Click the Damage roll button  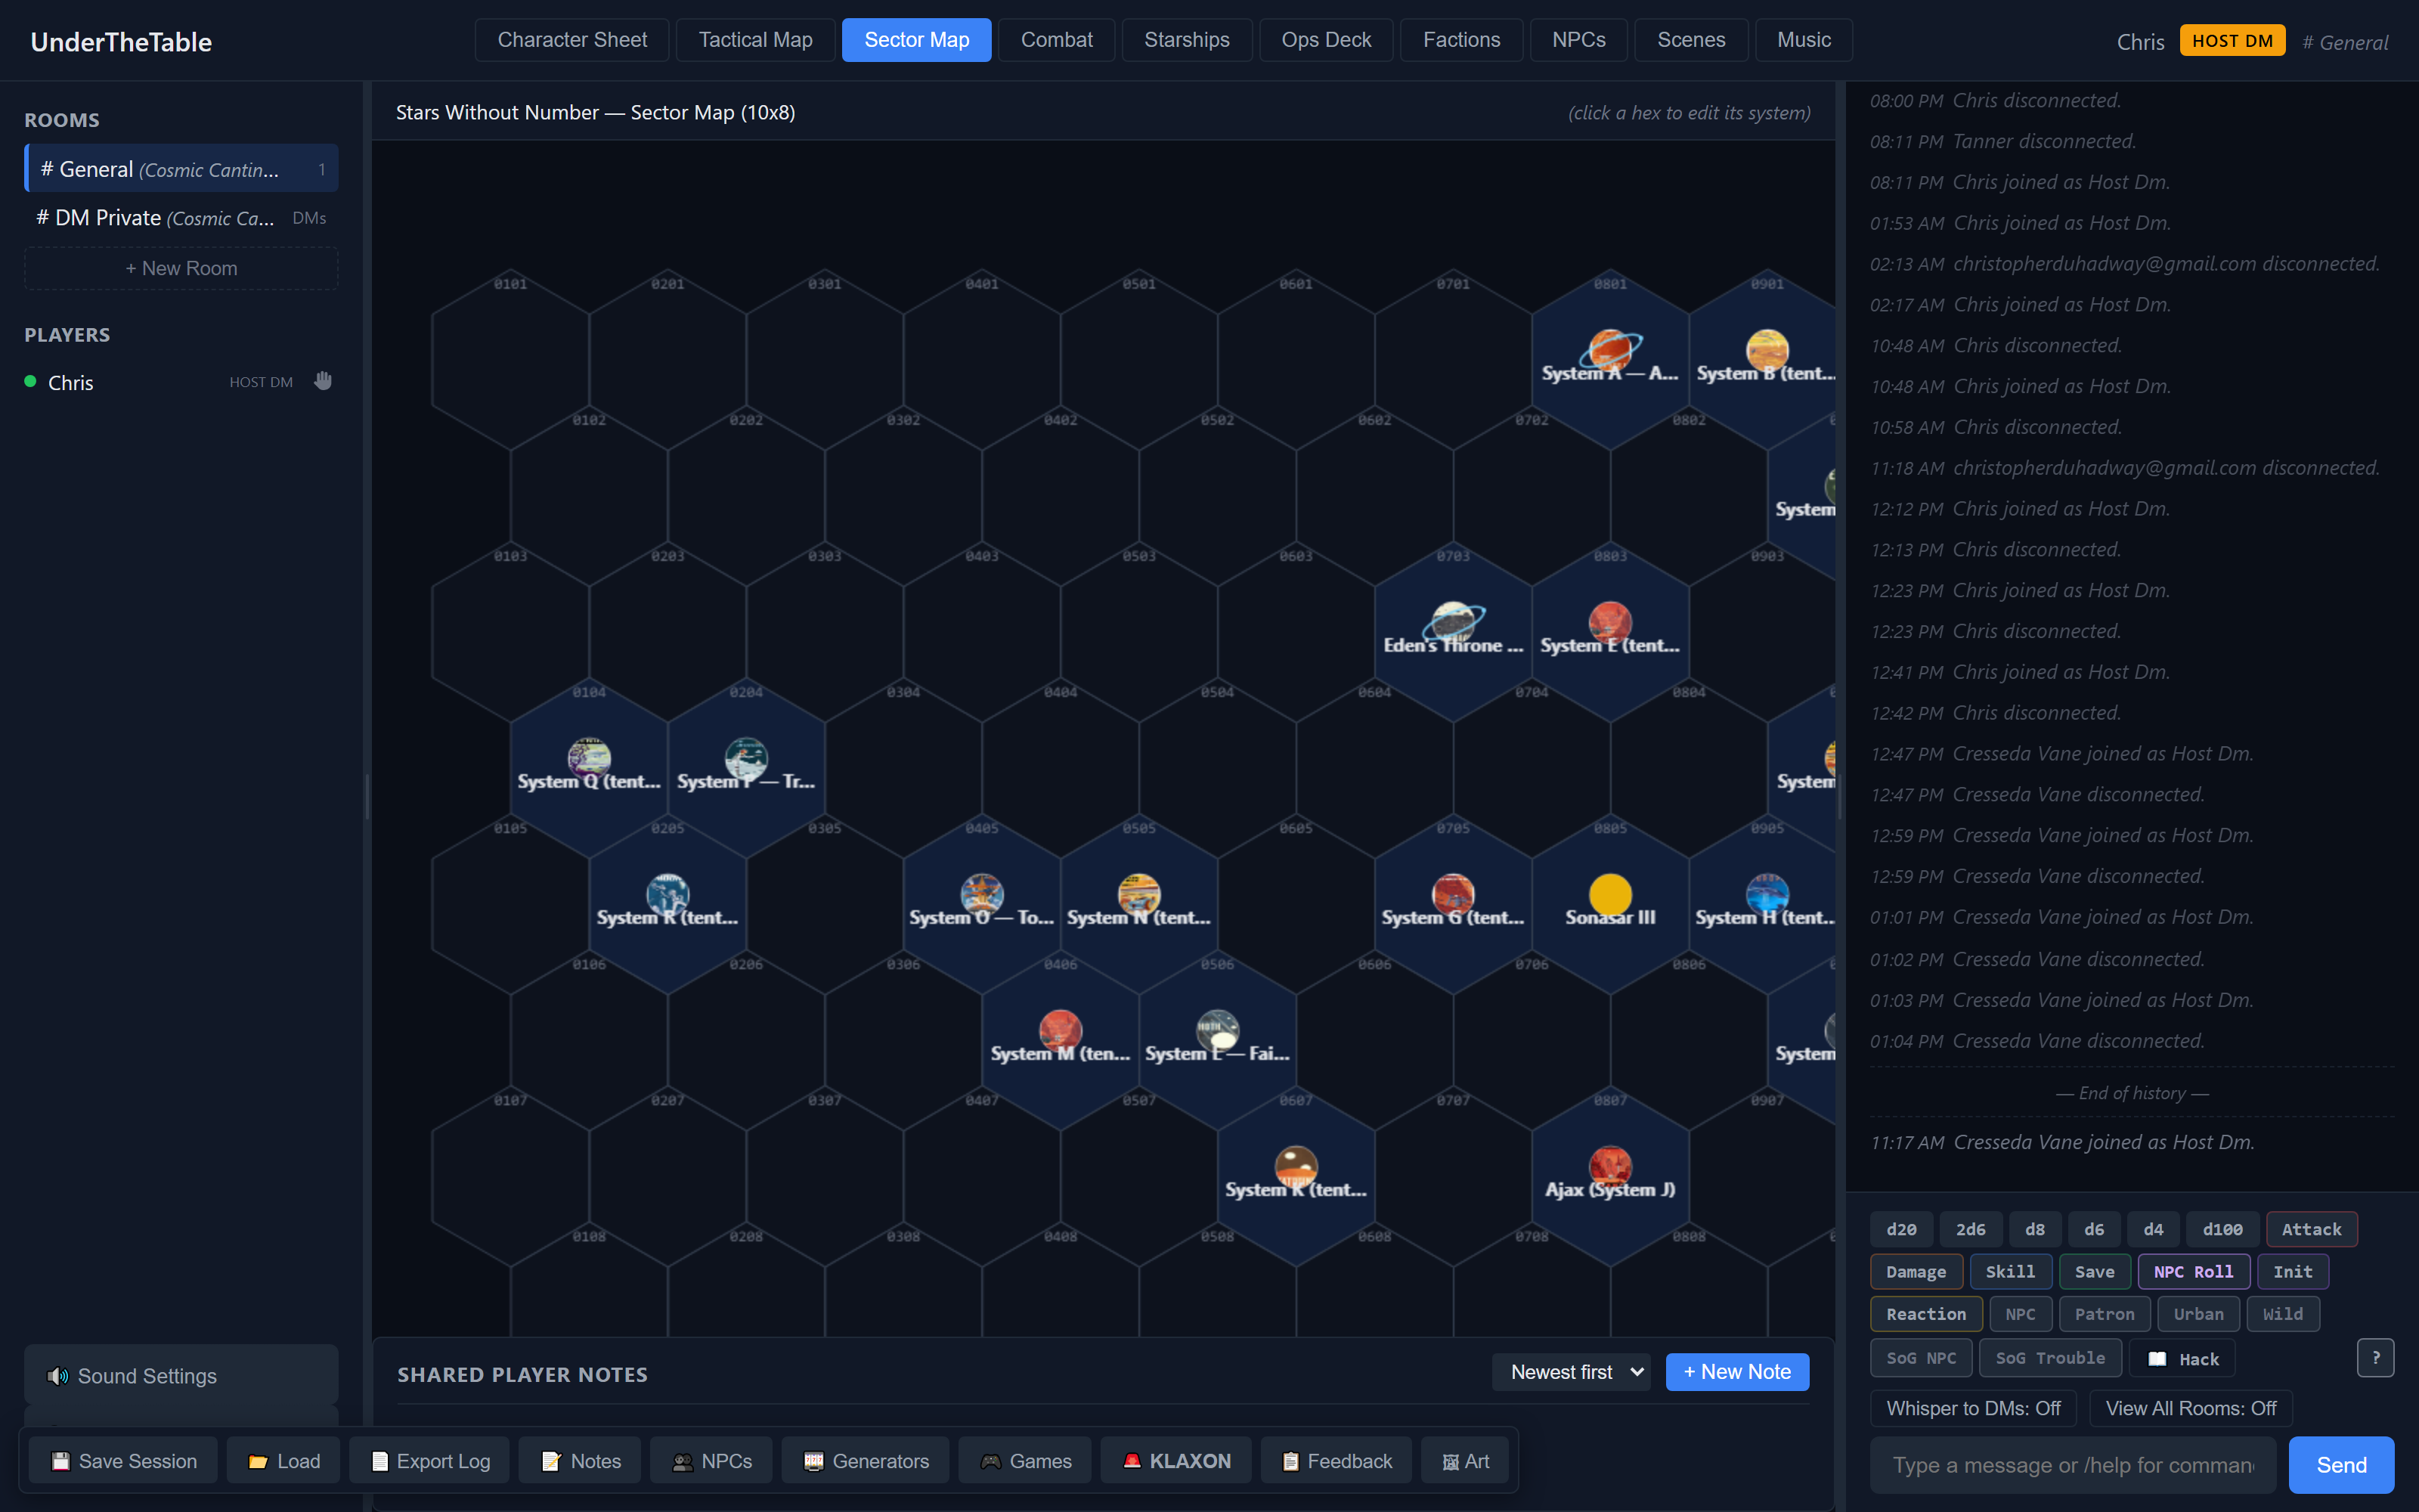click(1916, 1272)
